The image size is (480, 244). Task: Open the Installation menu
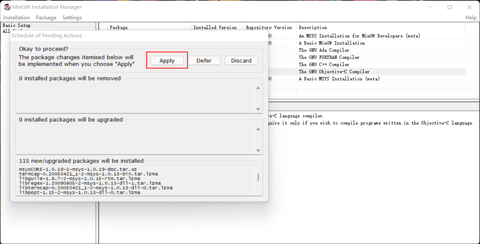coord(17,18)
